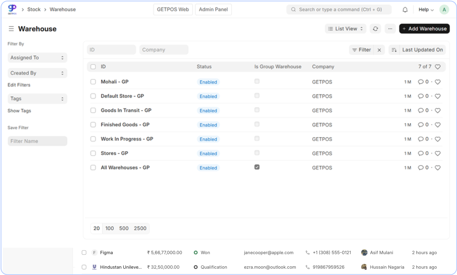Open the Admin Panel button

[x=213, y=9]
